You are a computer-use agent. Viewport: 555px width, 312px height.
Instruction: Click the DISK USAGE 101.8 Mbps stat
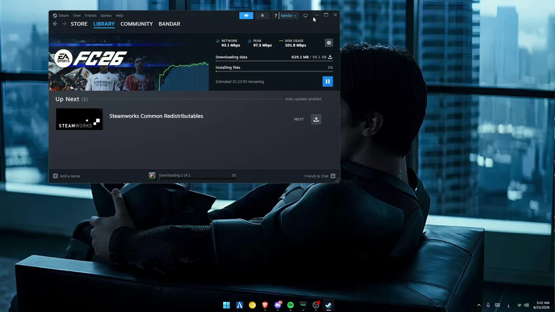(293, 43)
